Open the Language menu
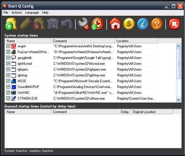 (x=32, y=12)
